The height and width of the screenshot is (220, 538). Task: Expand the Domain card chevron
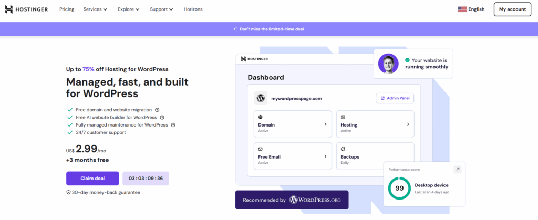tap(325, 124)
